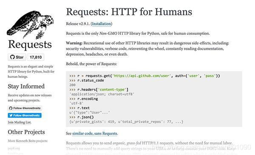
Task: Click the Warning: bold text
Action: (74, 43)
